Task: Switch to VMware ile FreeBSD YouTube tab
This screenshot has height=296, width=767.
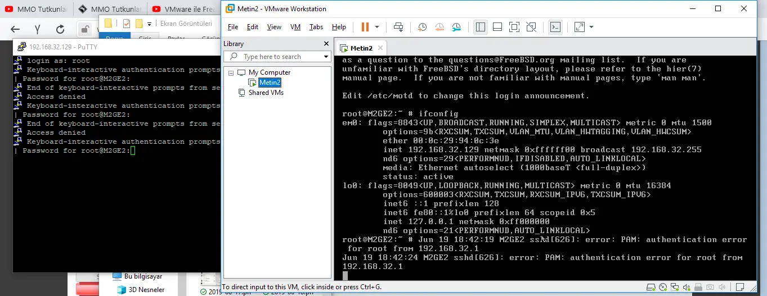Action: 183,9
